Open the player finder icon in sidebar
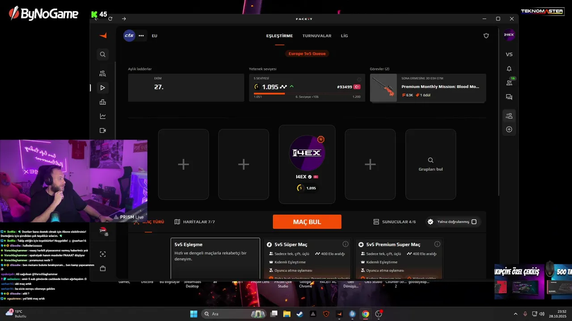 pos(103,74)
